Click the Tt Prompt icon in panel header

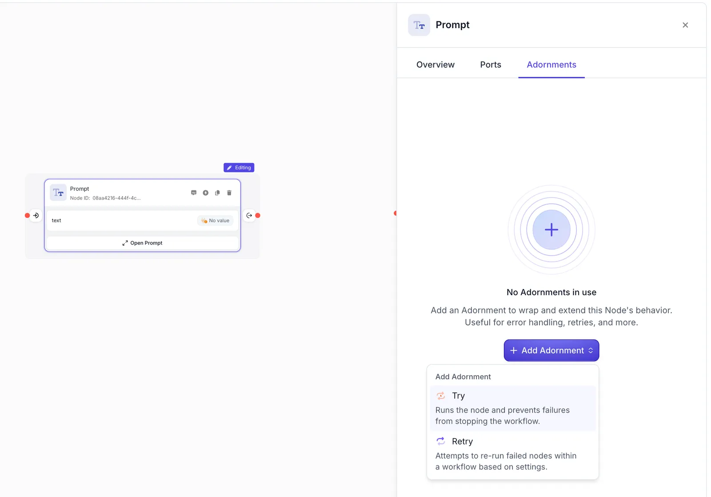419,25
